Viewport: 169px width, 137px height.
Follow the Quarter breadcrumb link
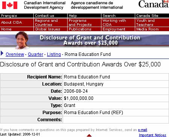pyautogui.click(x=35, y=54)
